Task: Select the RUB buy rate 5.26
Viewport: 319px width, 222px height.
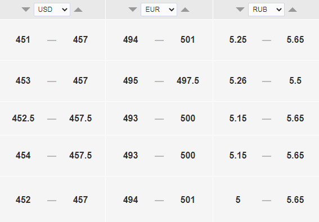Action: [x=238, y=81]
